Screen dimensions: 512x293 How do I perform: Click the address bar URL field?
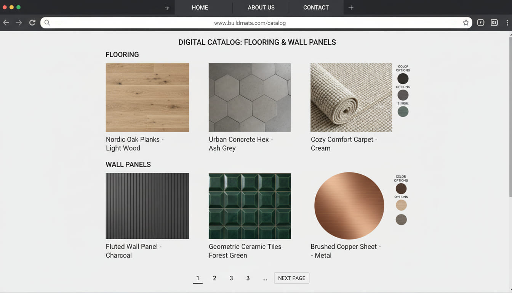tap(250, 23)
